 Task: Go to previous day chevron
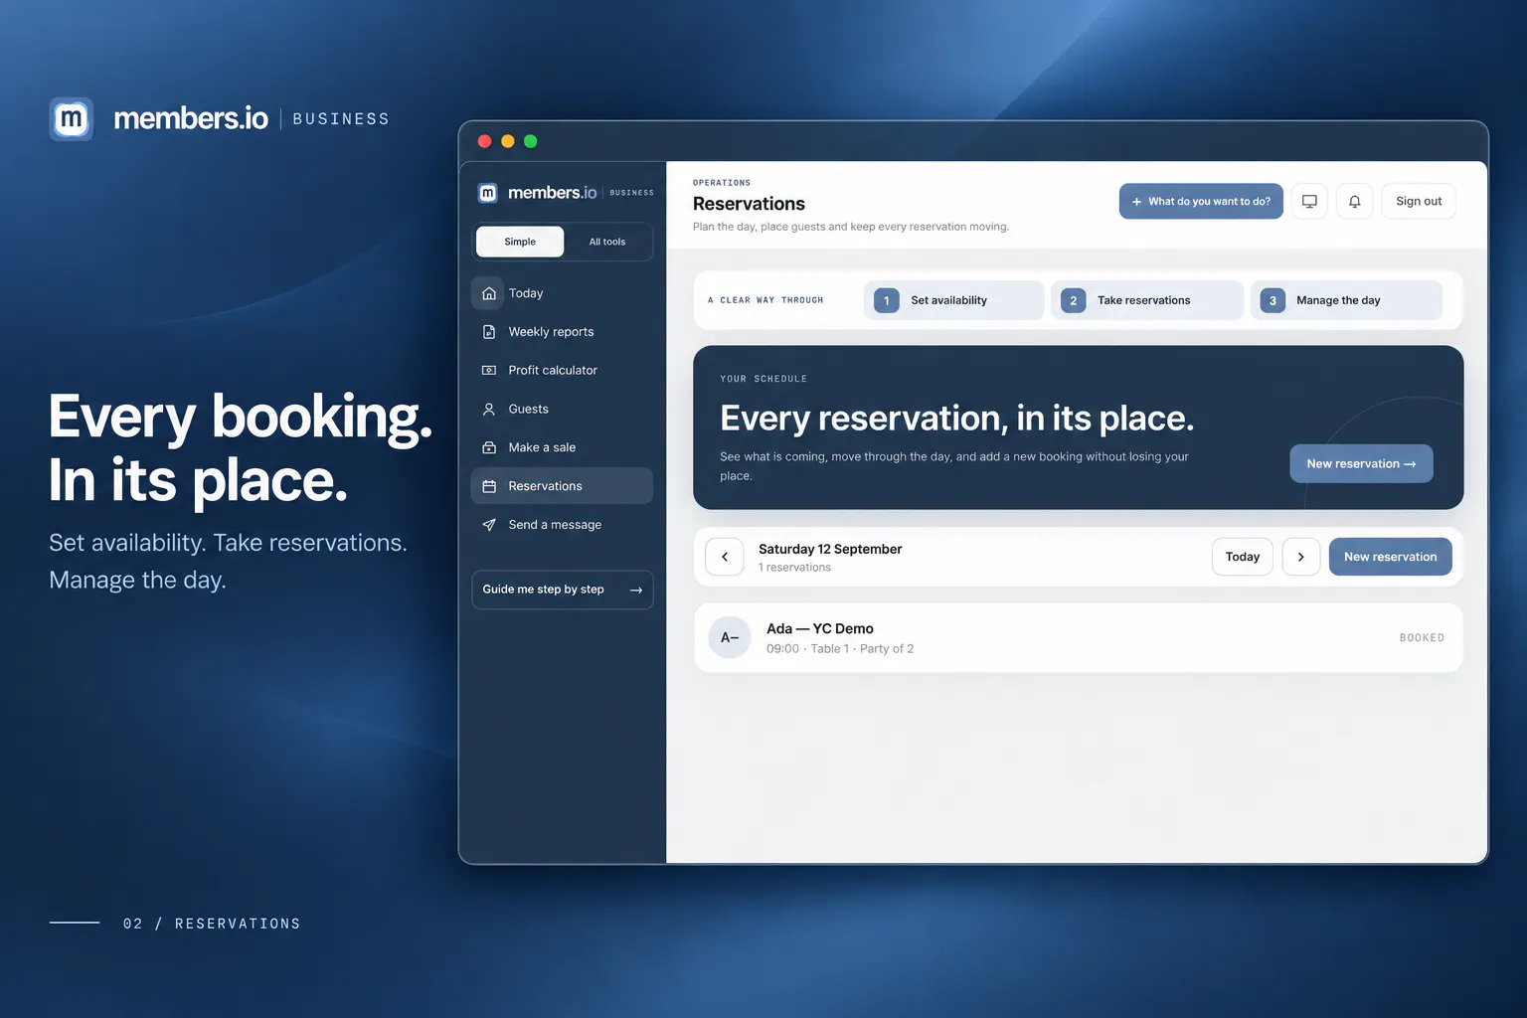tap(725, 557)
